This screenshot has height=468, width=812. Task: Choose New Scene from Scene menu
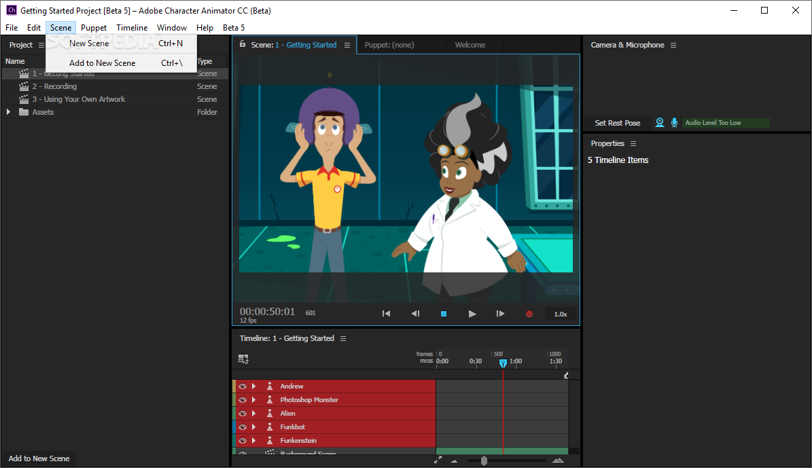[x=89, y=43]
